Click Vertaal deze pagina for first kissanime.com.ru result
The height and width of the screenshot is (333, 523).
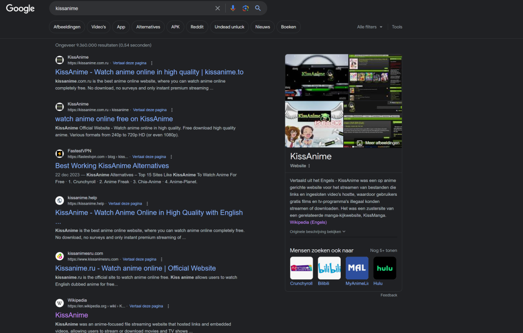point(129,63)
